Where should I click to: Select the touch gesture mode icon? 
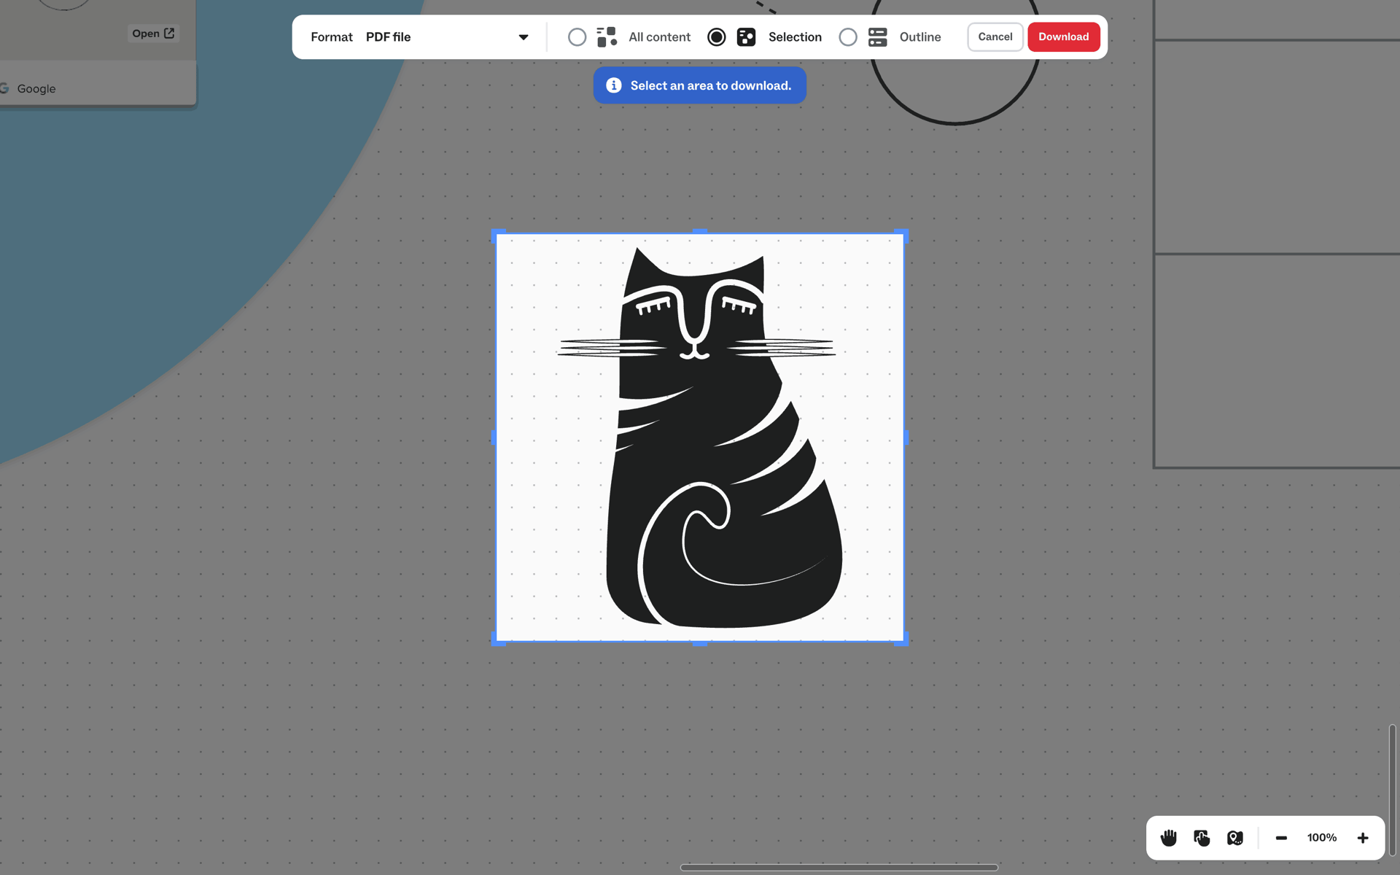[1202, 838]
